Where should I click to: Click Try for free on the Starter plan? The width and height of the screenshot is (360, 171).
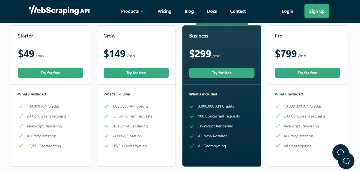50,73
